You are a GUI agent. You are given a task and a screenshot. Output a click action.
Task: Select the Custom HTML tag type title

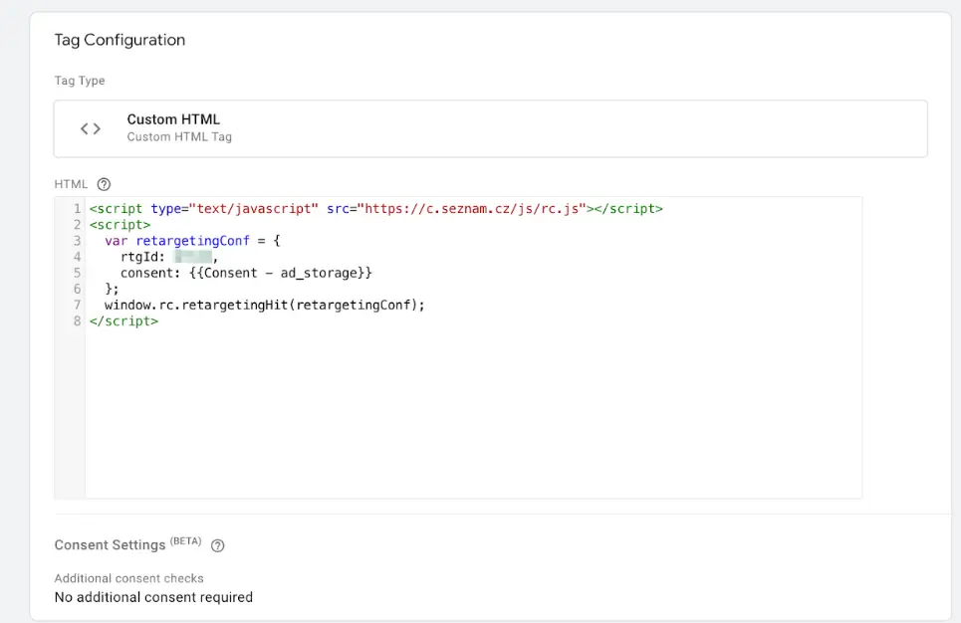point(173,119)
